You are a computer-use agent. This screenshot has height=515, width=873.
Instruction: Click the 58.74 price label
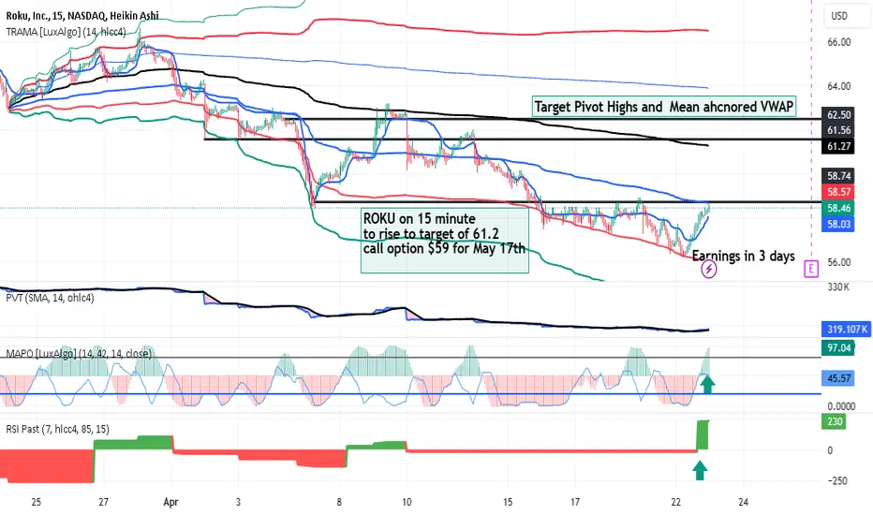point(838,176)
